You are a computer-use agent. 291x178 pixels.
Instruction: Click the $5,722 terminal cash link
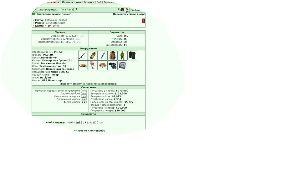click(129, 102)
